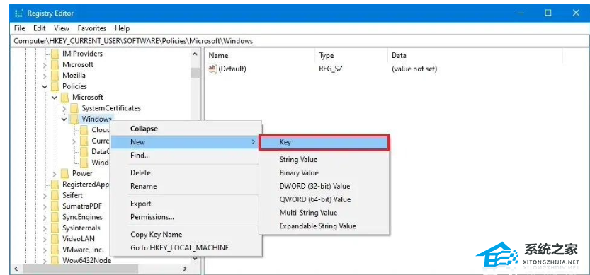The image size is (590, 275).
Task: Click the Type column header
Action: point(351,56)
